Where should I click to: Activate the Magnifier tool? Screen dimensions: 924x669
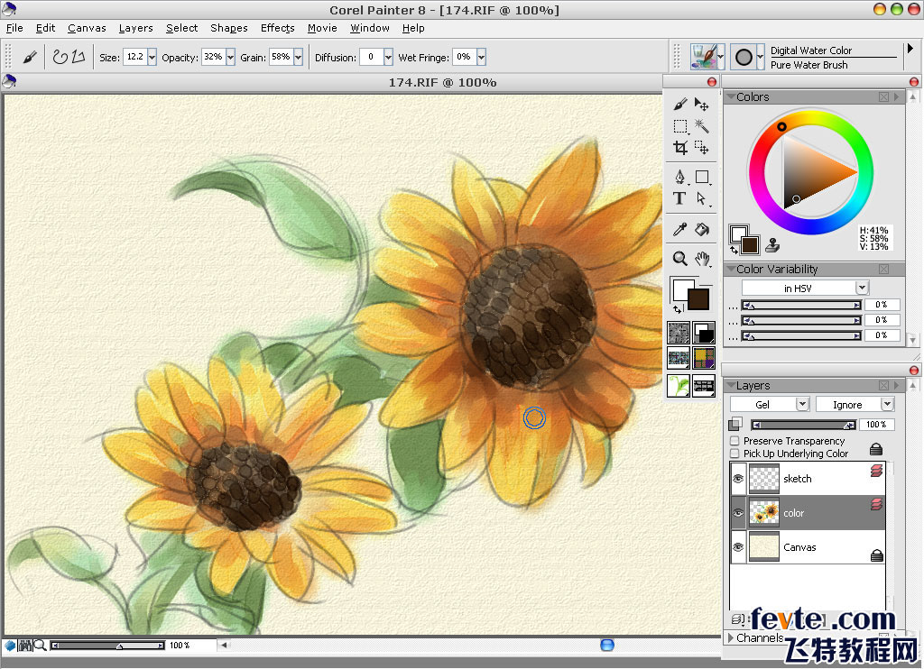point(680,259)
